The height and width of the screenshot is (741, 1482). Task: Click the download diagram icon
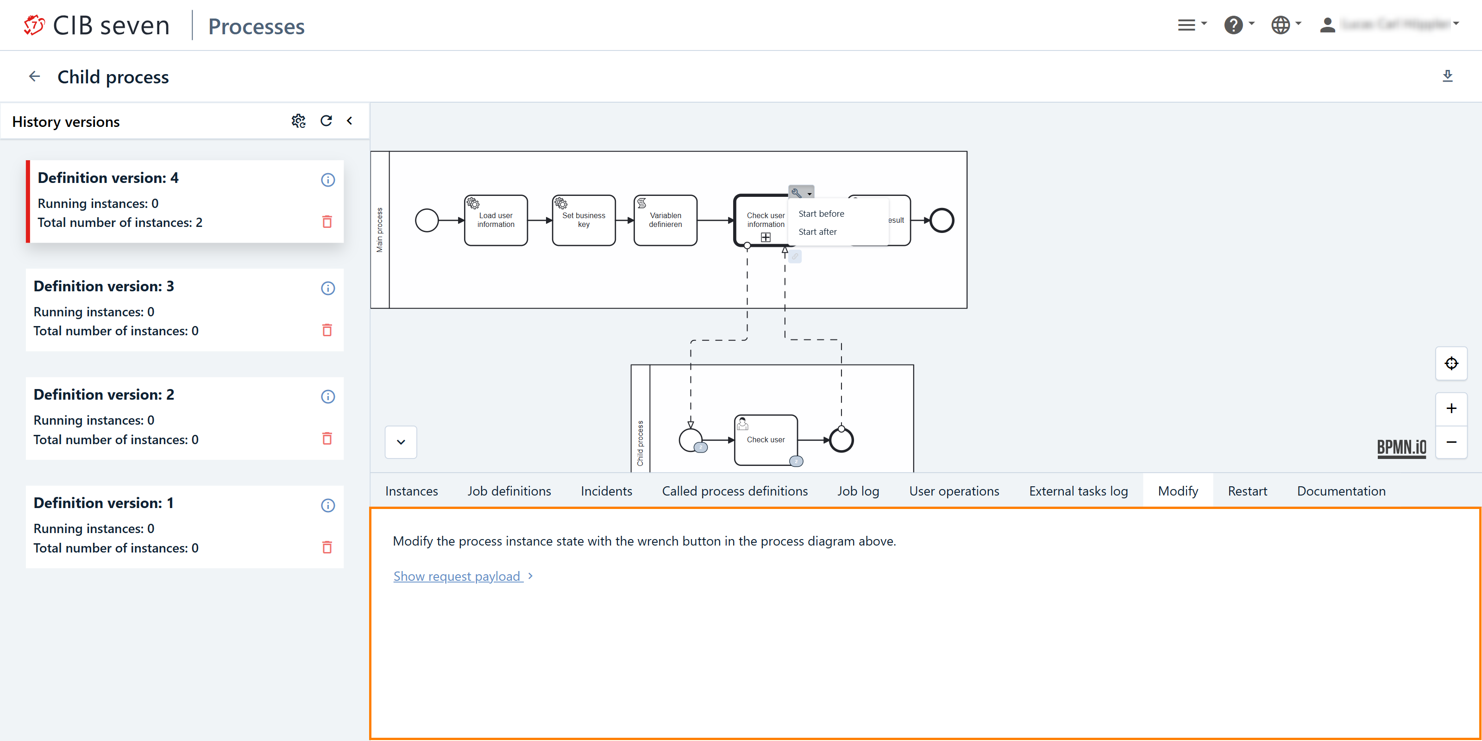(1447, 76)
